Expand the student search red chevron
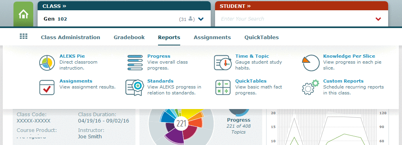Image resolution: width=402 pixels, height=145 pixels. pyautogui.click(x=378, y=19)
